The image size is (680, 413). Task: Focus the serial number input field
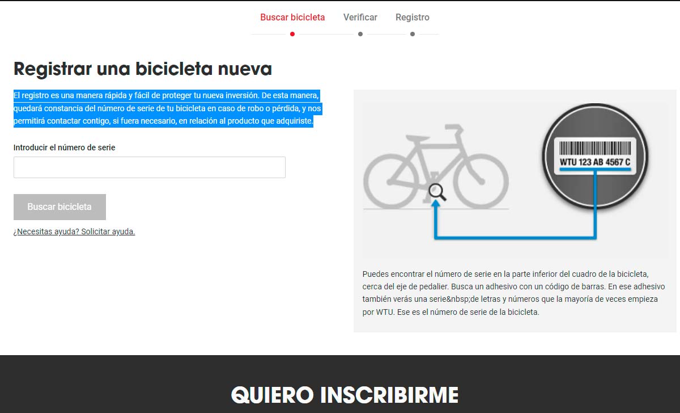(150, 167)
